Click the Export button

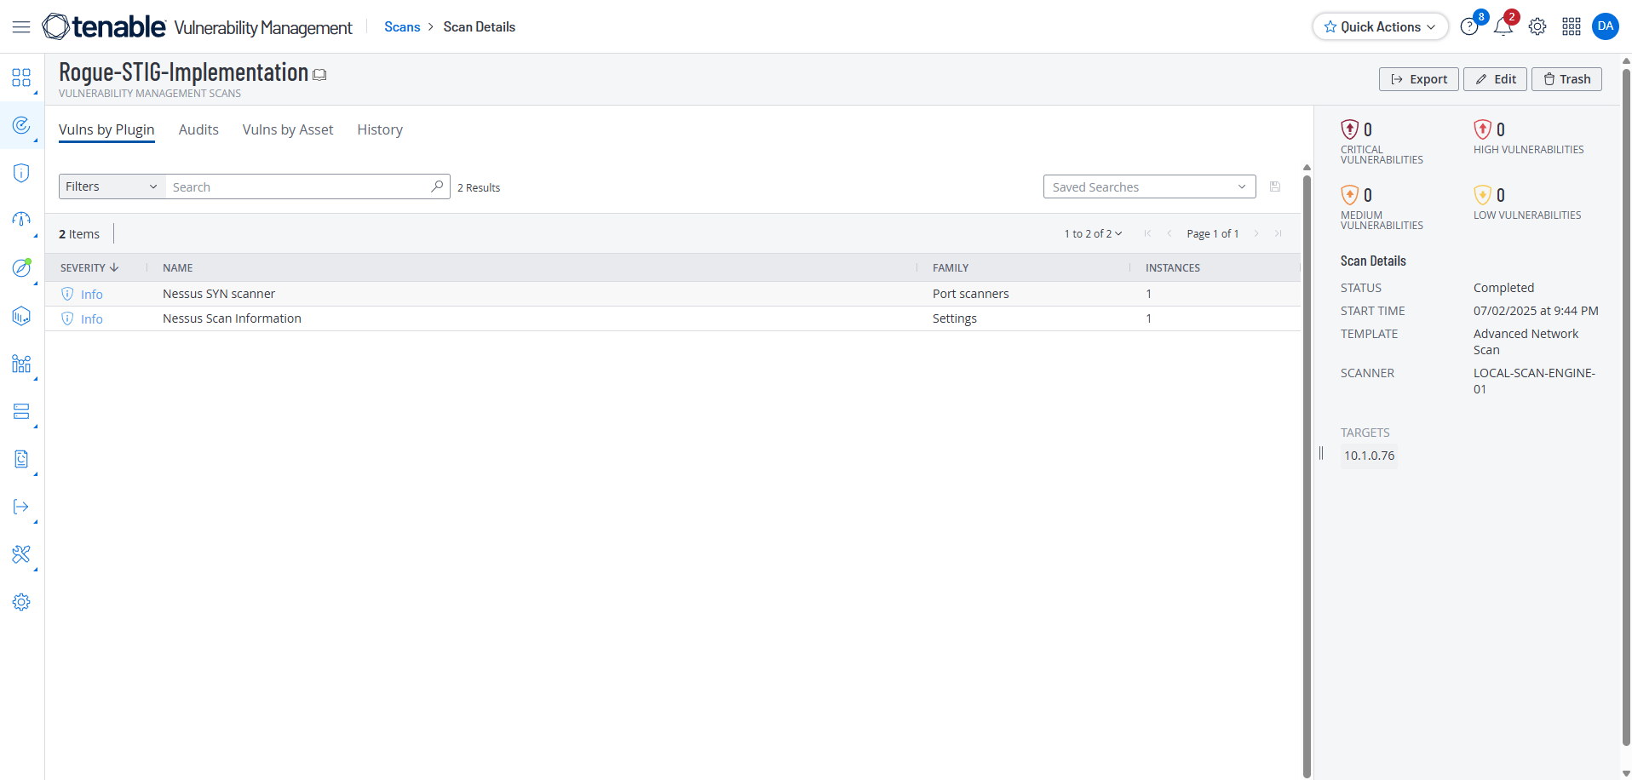tap(1418, 79)
